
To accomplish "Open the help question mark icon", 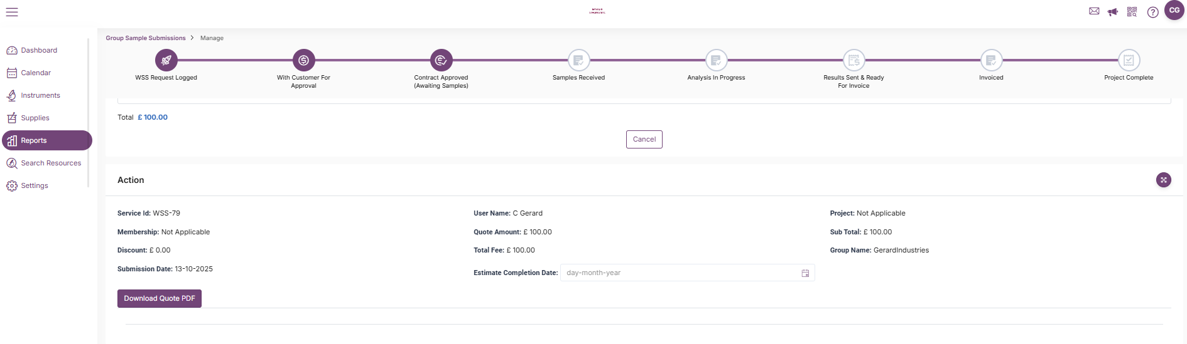I will (1152, 12).
